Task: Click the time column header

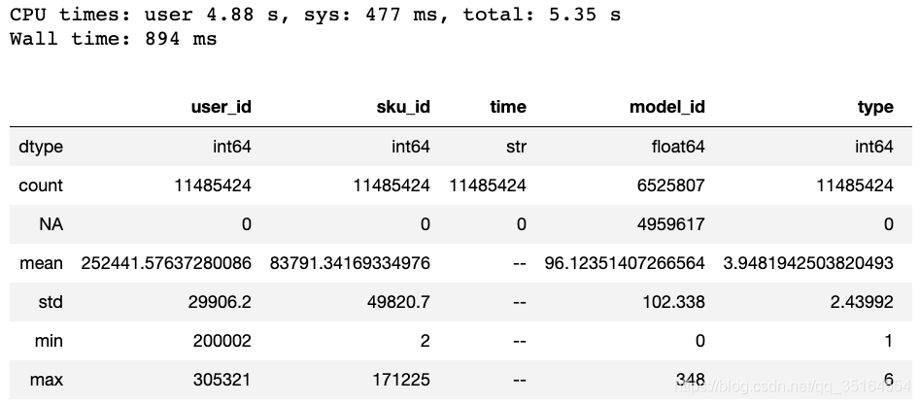Action: pos(507,107)
